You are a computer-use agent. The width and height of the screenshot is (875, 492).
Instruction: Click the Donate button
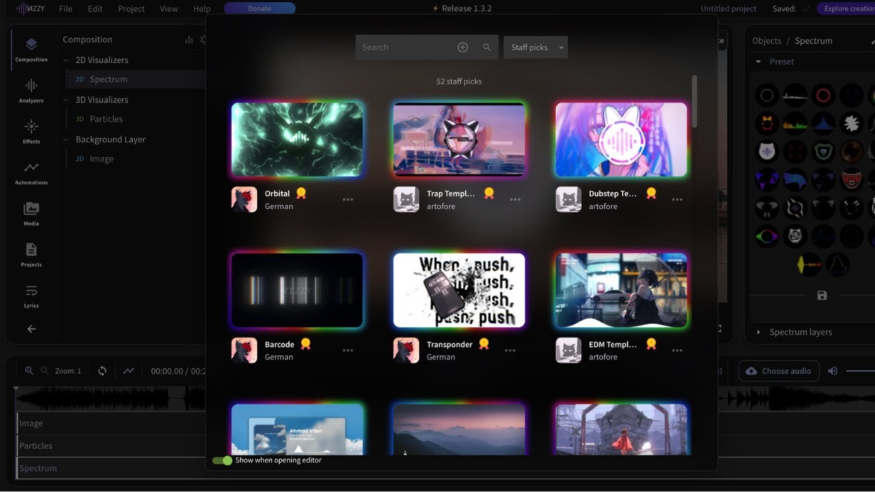click(260, 9)
